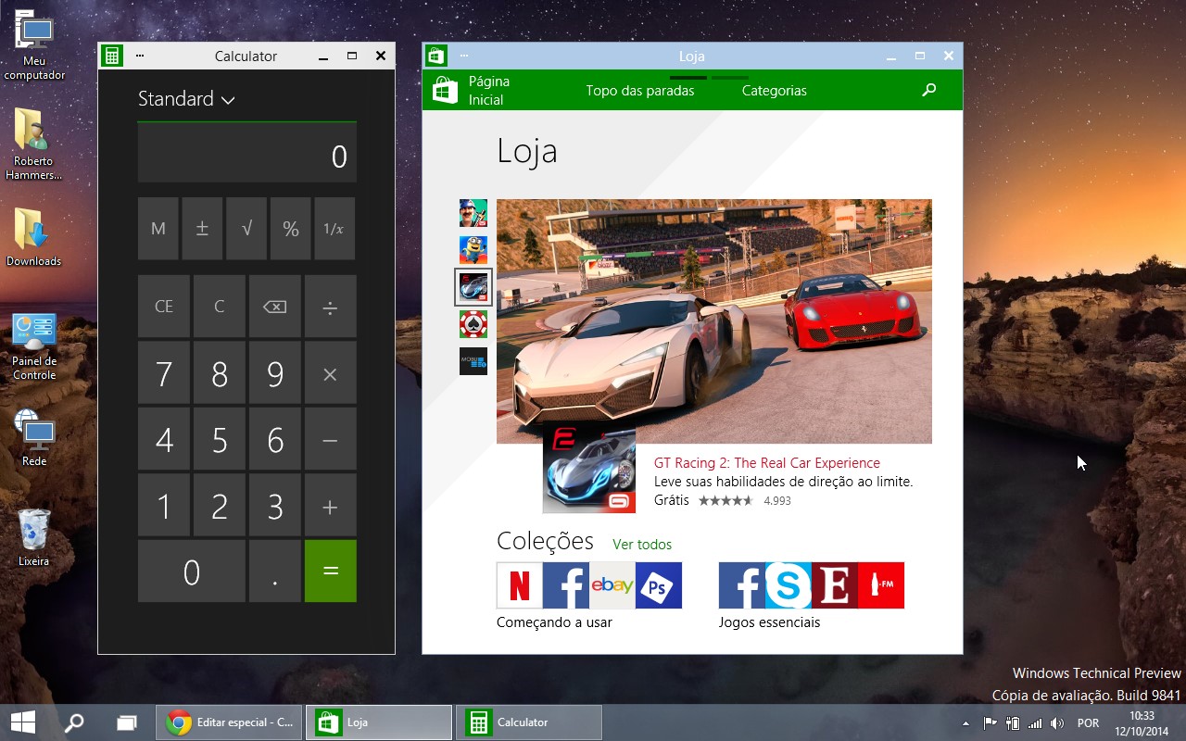Select the GT Racing thumbnail in the featured list
This screenshot has height=741, width=1186.
click(473, 287)
